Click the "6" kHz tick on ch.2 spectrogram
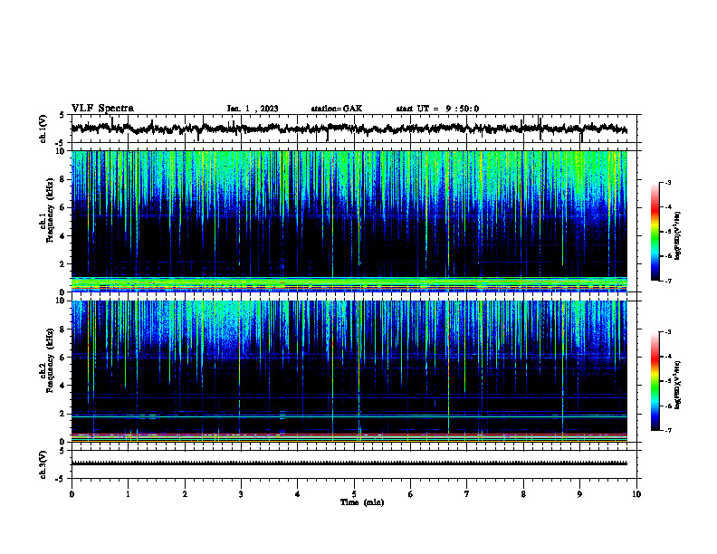 [63, 358]
